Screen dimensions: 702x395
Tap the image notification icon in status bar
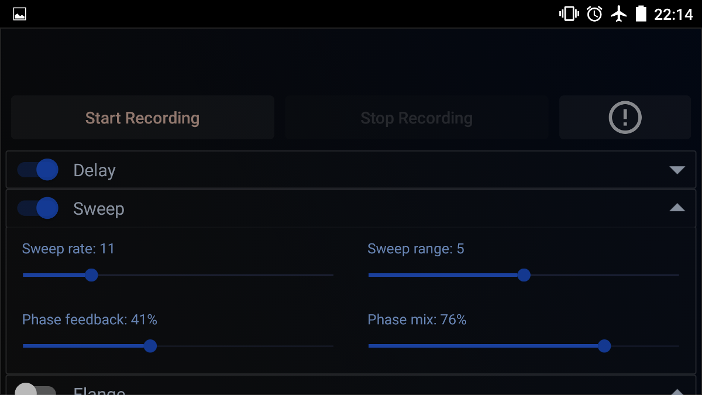(x=20, y=14)
